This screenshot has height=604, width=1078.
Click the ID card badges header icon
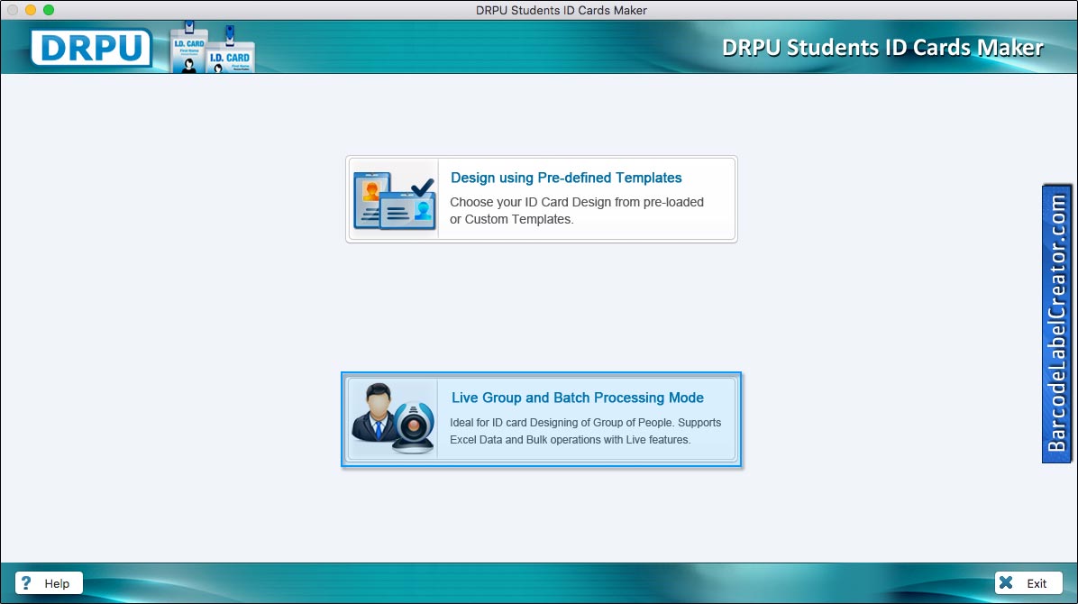point(213,48)
